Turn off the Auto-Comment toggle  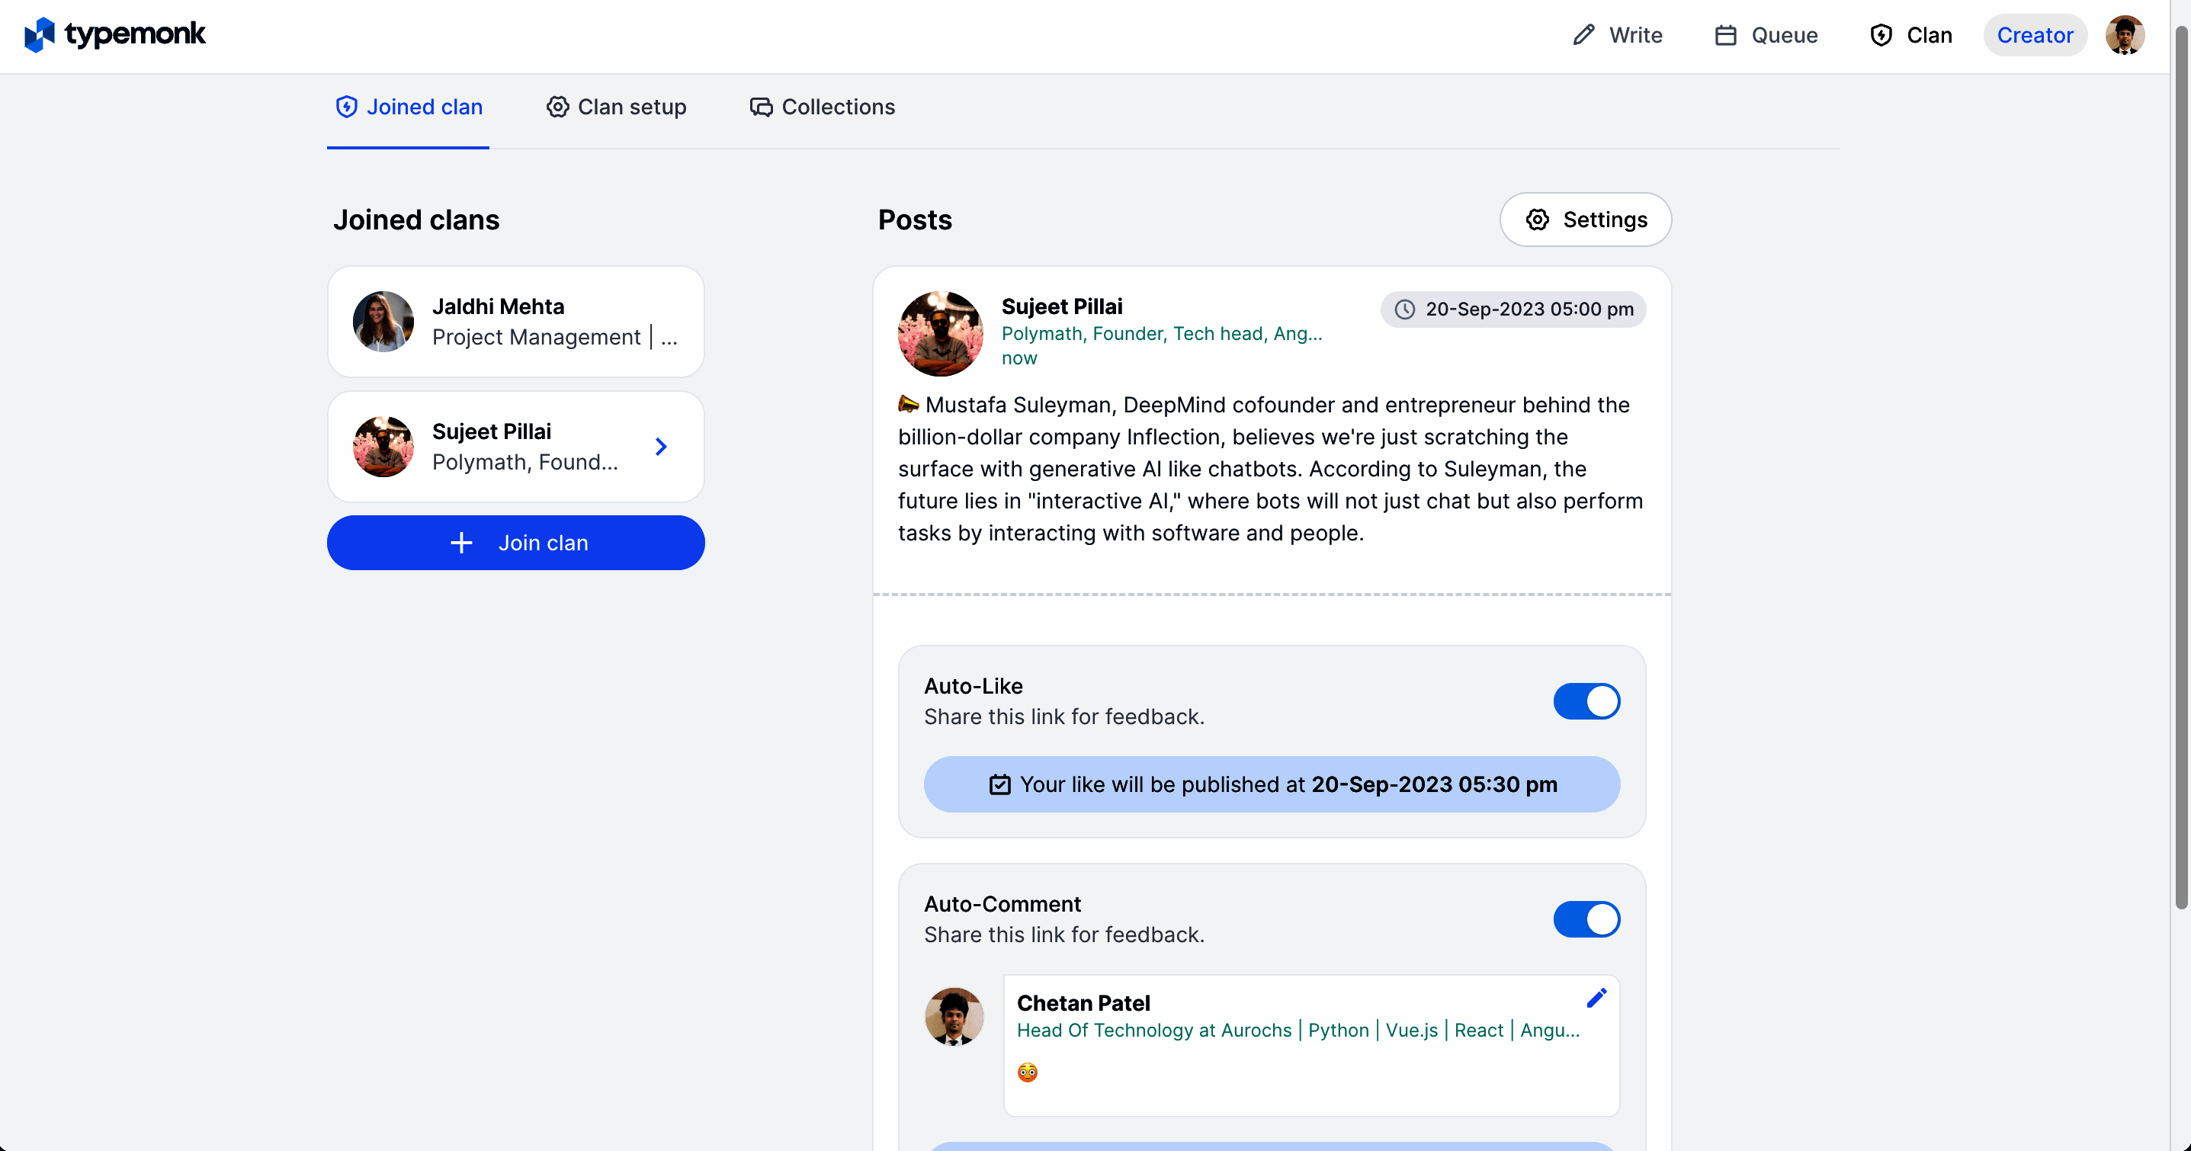[1586, 919]
